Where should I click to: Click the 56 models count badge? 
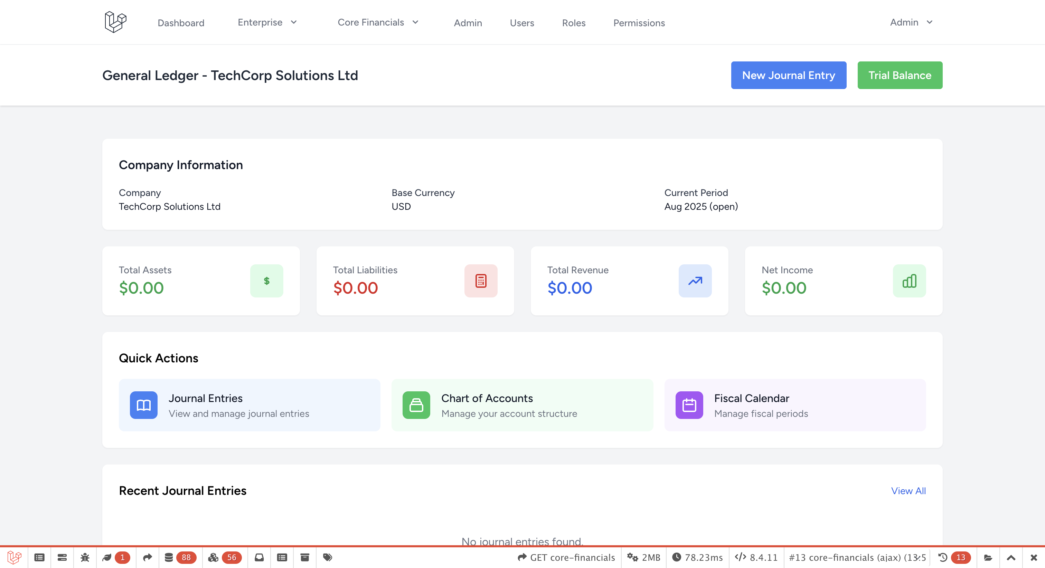(x=232, y=557)
